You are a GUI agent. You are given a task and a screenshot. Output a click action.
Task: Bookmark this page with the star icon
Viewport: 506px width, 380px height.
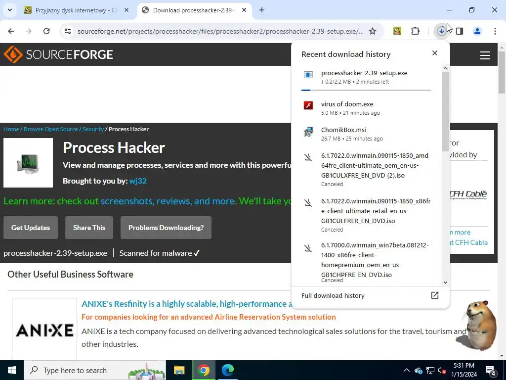pos(373,31)
